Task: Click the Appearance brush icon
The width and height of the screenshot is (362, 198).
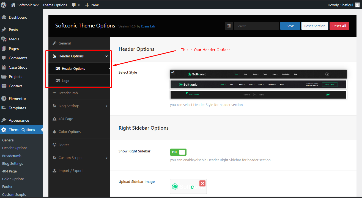Action: [4, 120]
